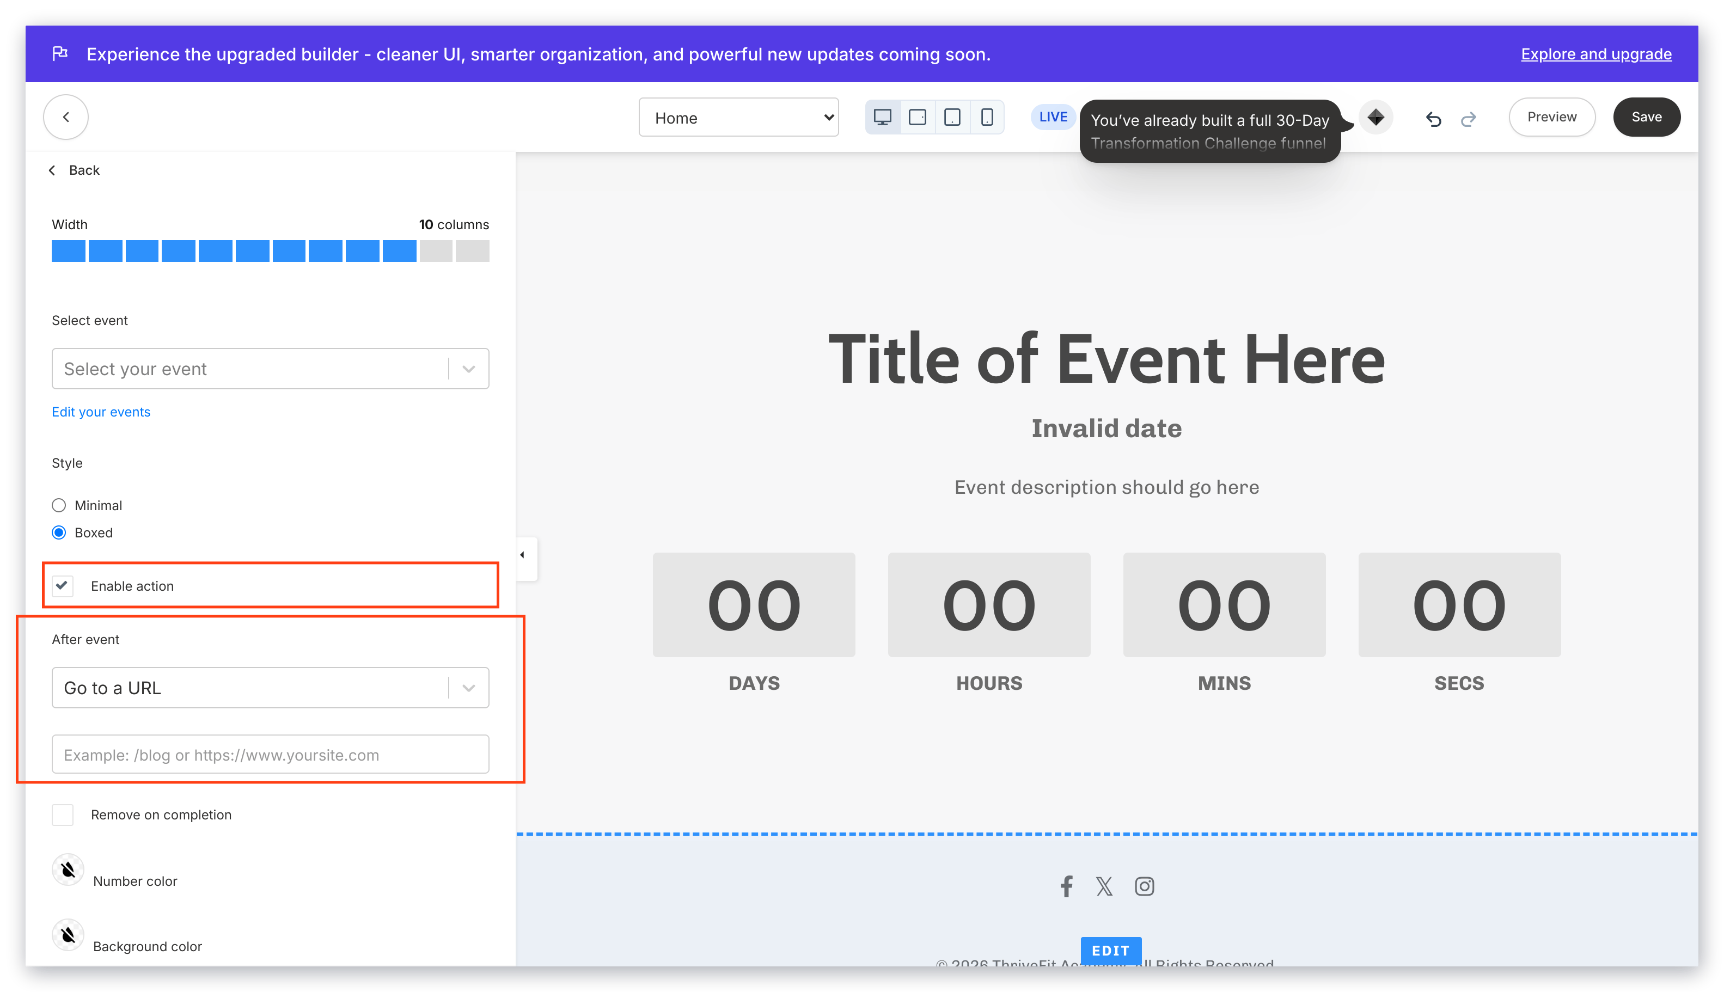Viewport: 1724px width, 992px height.
Task: Click Back in the sidebar
Action: [74, 170]
